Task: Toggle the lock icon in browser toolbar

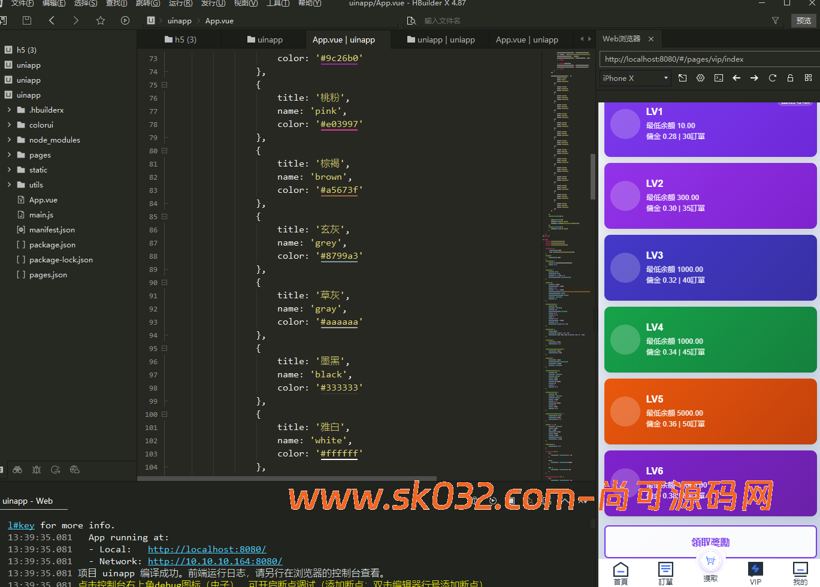Action: (x=790, y=78)
